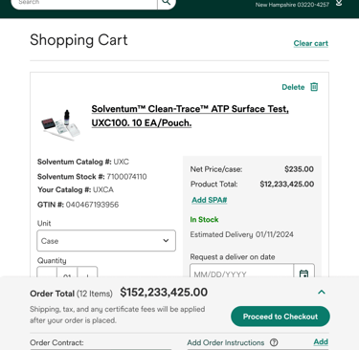Click the location pin icon in header
This screenshot has height=350, width=359.
(339, 3)
